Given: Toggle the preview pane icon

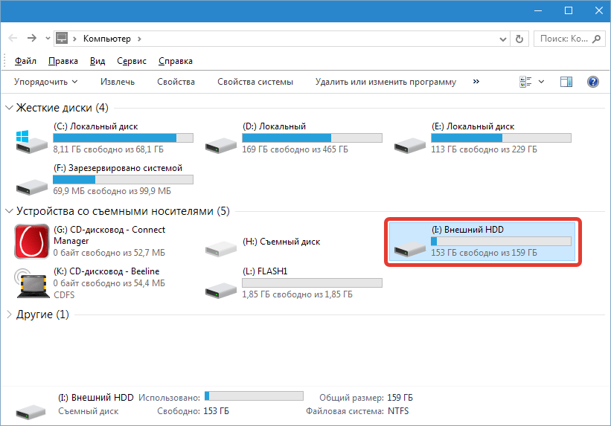Looking at the screenshot, I should pos(566,82).
